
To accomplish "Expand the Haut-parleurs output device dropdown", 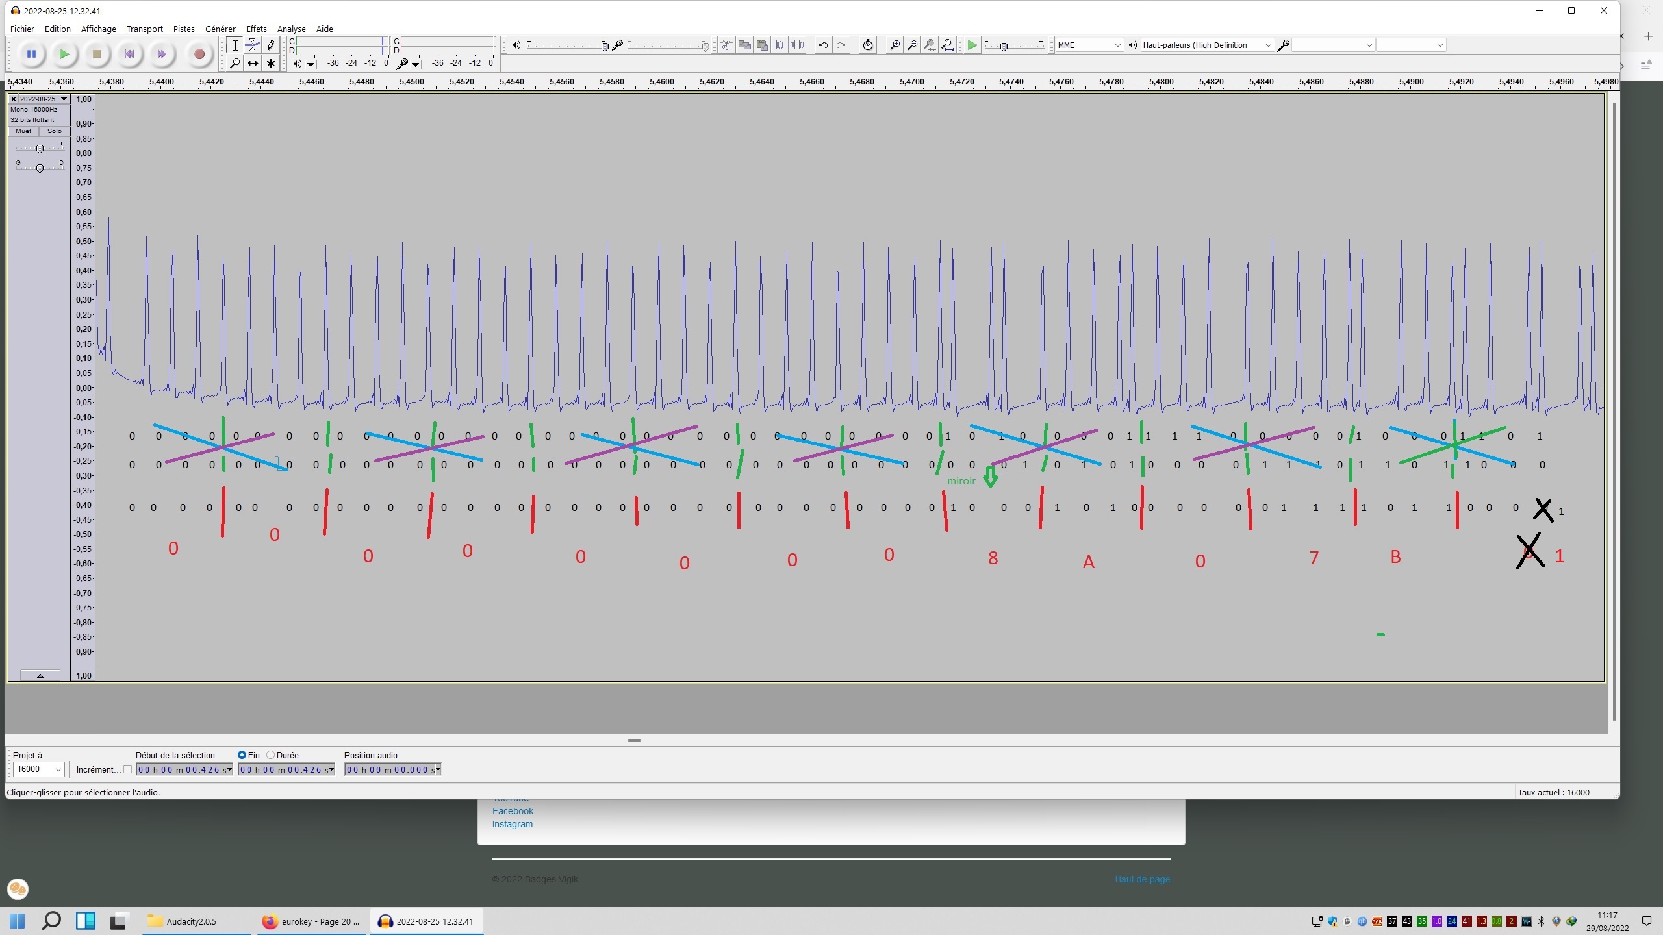I will (x=1207, y=45).
